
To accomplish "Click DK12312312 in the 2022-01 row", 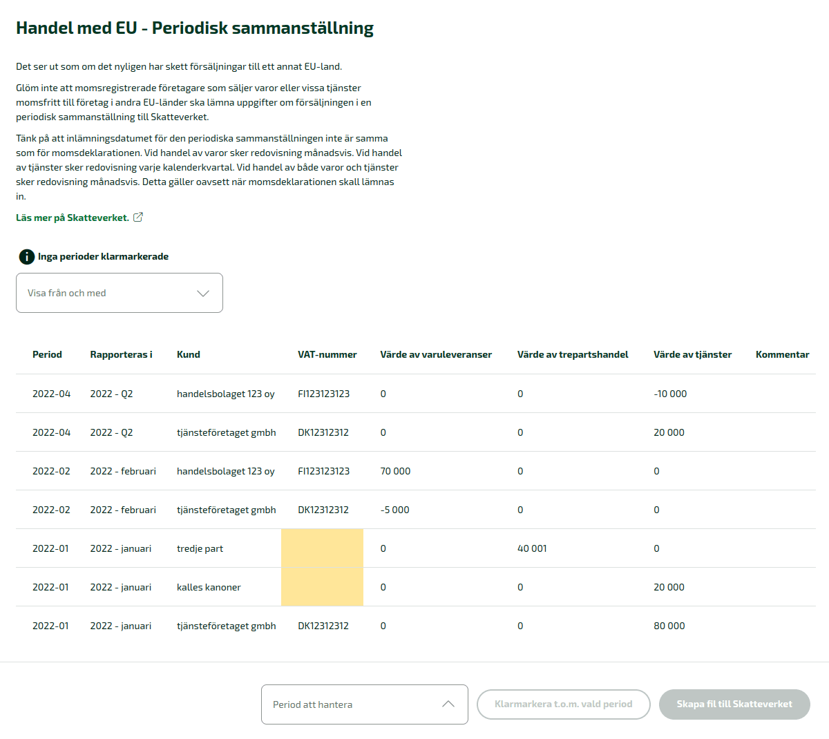I will 323,626.
